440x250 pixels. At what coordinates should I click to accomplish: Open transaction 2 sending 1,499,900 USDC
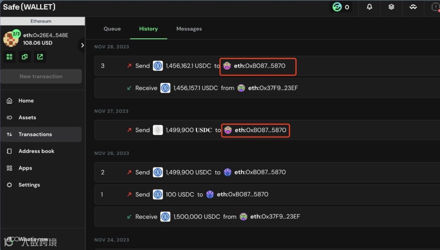[267, 172]
